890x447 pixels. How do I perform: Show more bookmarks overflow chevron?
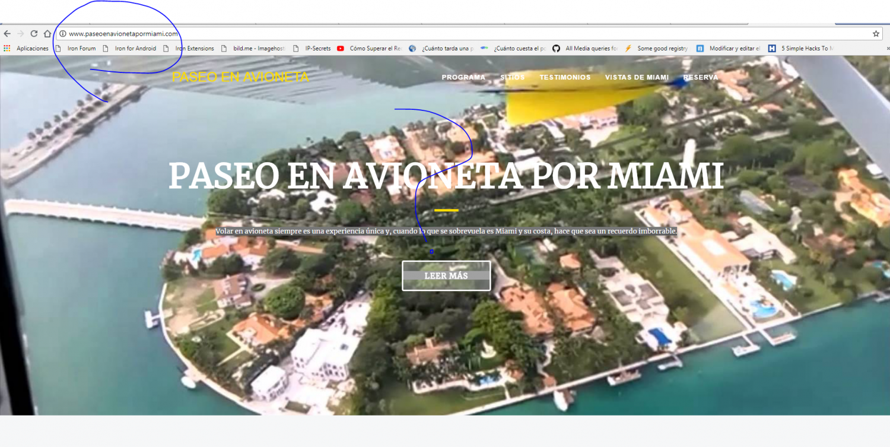pos(888,49)
